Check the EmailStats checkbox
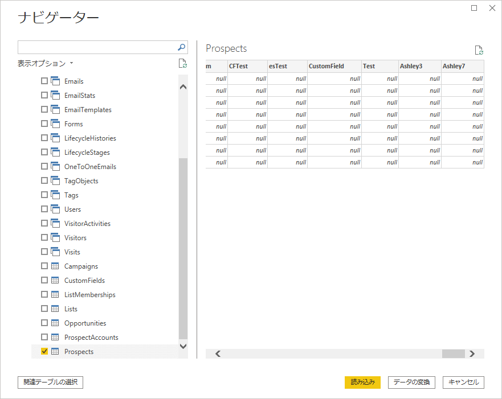This screenshot has width=502, height=399. coord(44,95)
